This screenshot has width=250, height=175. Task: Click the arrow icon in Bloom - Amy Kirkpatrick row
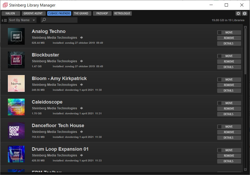coord(82,85)
